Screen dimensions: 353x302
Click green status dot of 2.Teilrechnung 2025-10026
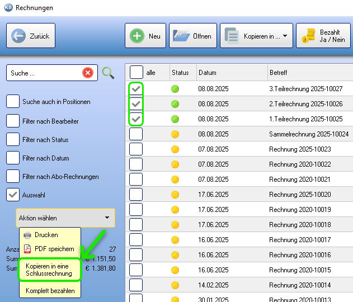coord(175,104)
